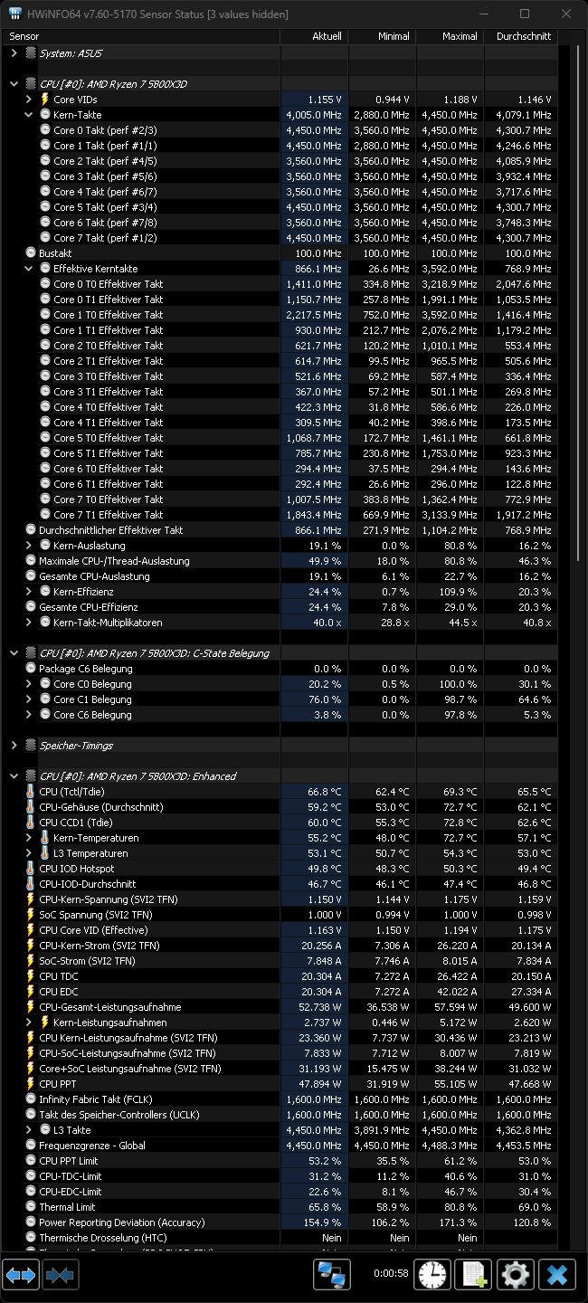Select the Sensor column header
The height and width of the screenshot is (1303, 588).
coord(24,35)
